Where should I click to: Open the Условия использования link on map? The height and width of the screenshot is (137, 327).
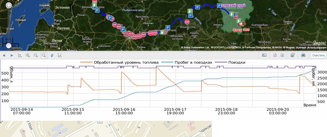click(314, 47)
